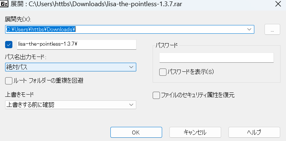Open folder browser with the … button

272,29
